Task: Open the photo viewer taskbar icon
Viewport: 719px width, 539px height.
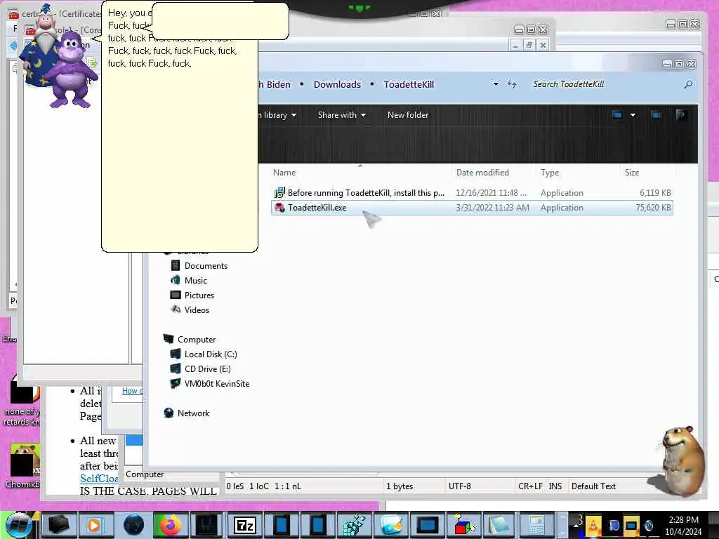Action: click(x=391, y=525)
